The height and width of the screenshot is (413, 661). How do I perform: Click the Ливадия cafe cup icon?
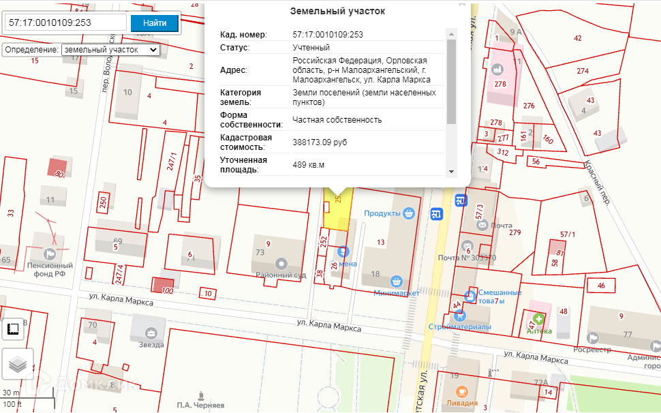tap(462, 391)
